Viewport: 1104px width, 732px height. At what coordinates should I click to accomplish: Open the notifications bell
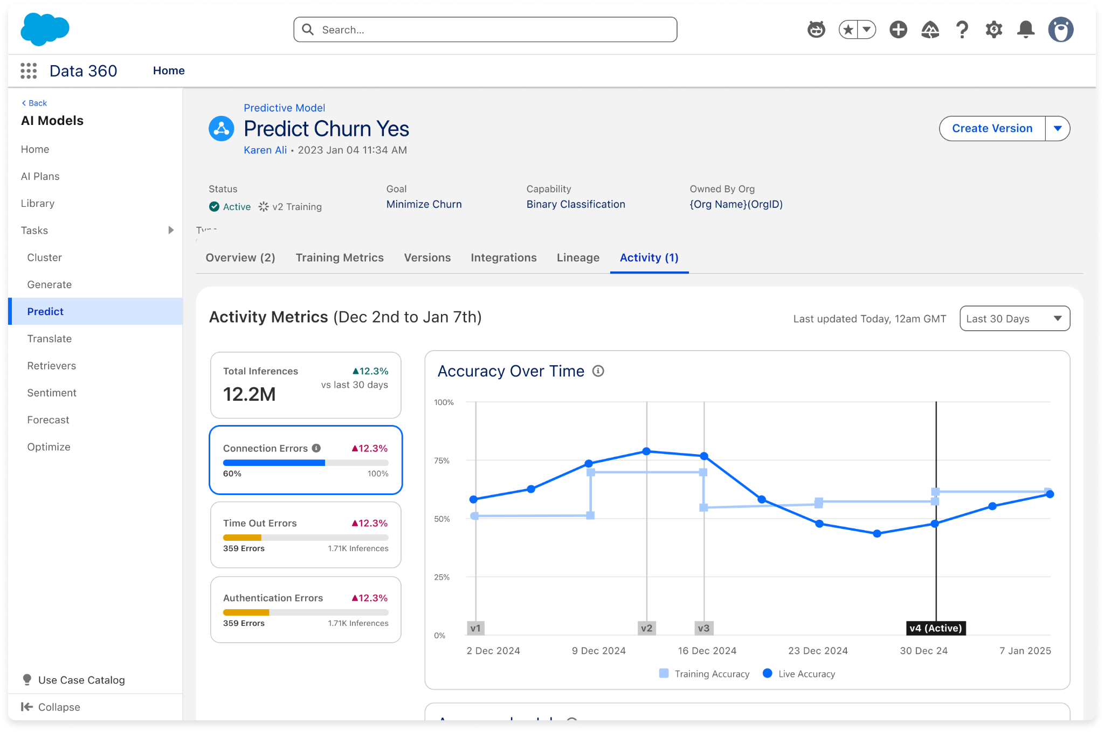(1025, 30)
